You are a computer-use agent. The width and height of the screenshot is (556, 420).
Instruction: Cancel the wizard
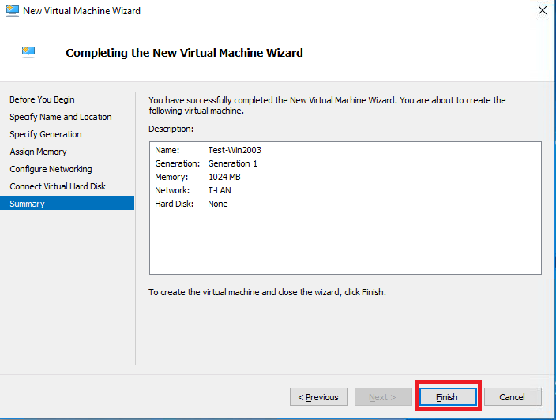[x=513, y=397]
